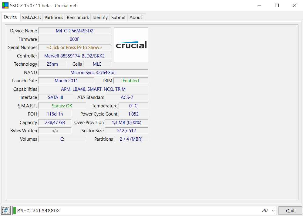Click the Over-Provision value 1,3 MB (0,00%)
Viewport: 303px width, 216px height.
pyautogui.click(x=126, y=123)
